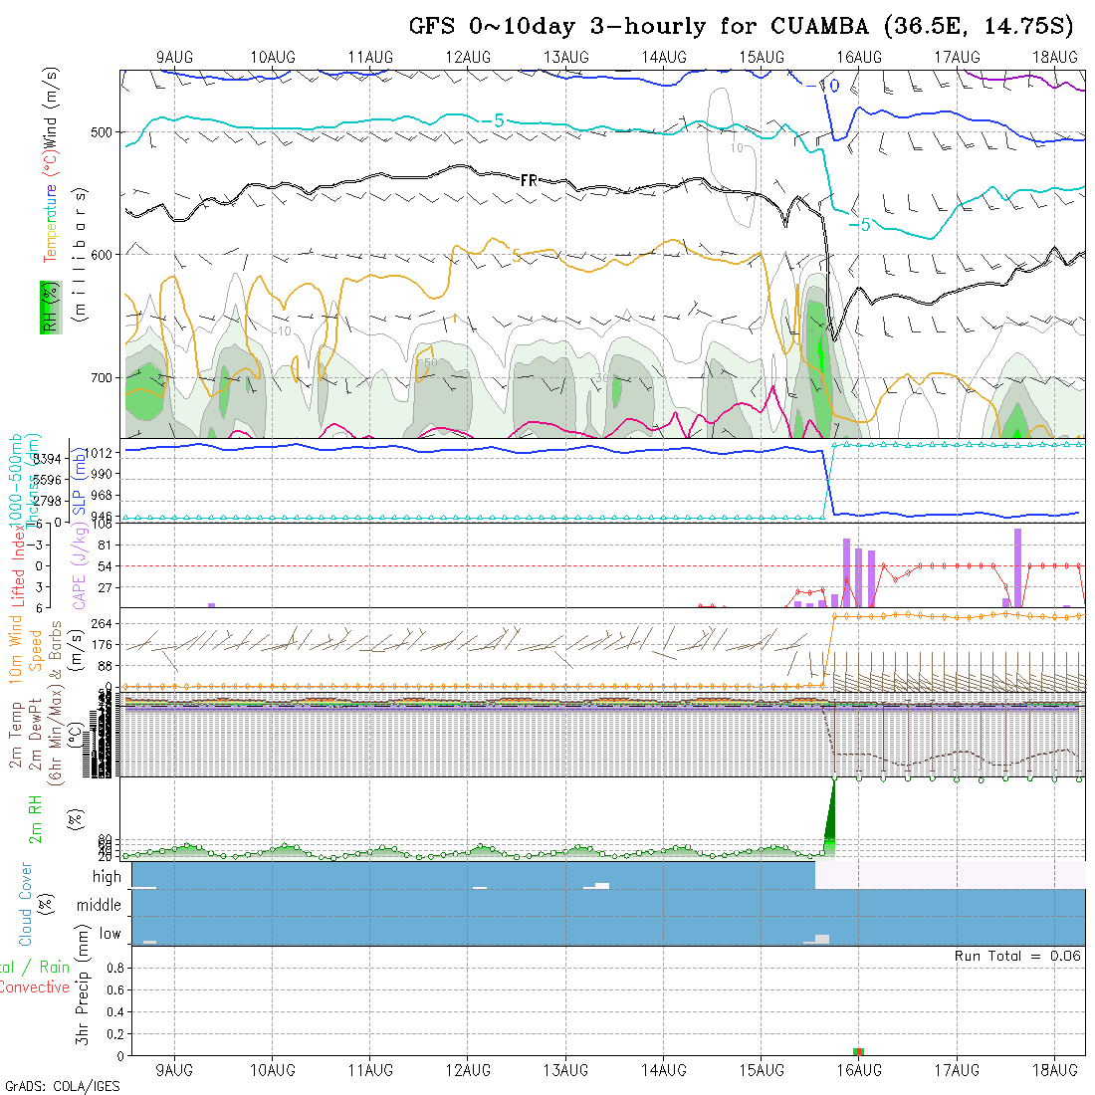Select the 700 millibar pressure label
Image resolution: width=1095 pixels, height=1095 pixels.
tap(101, 378)
